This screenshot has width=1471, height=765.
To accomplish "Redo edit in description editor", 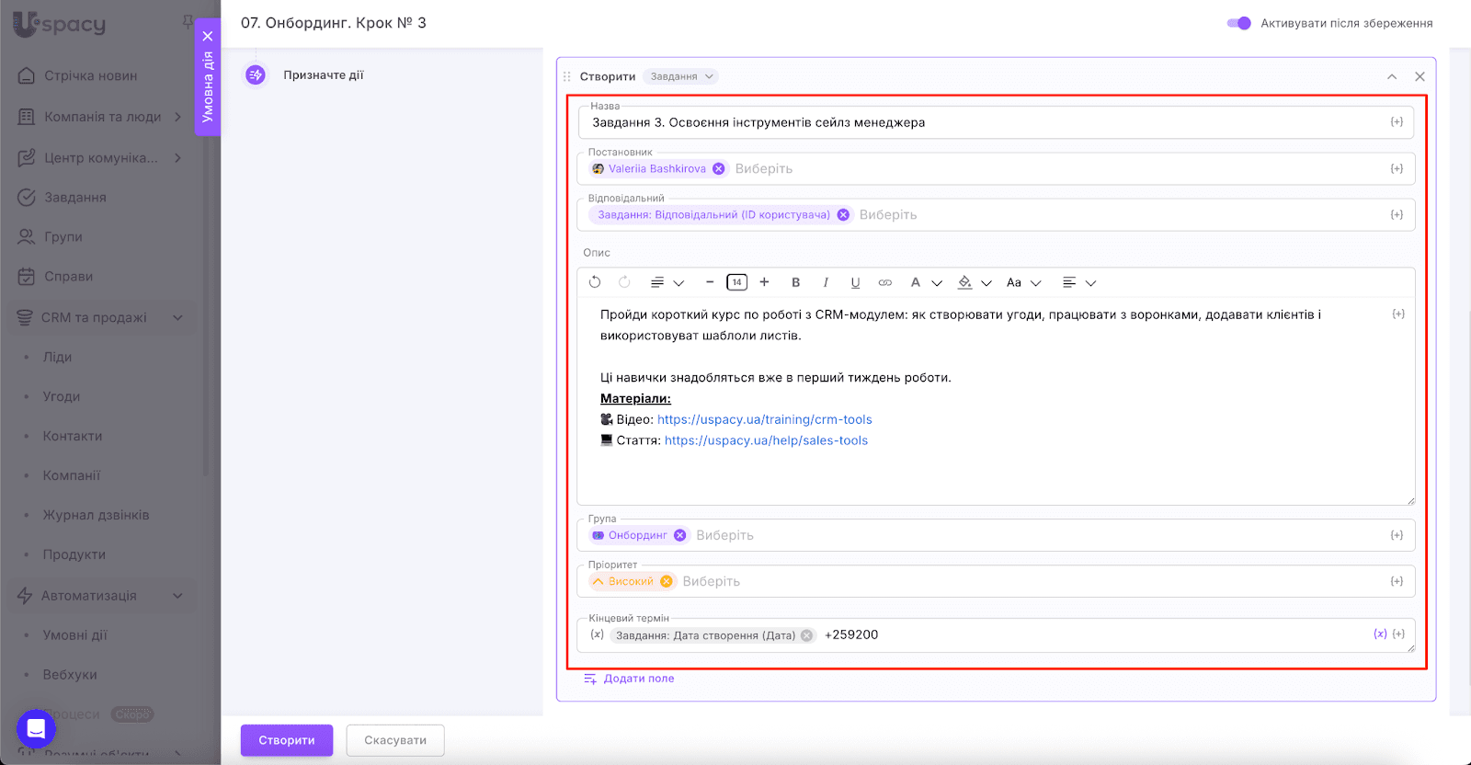I will click(x=624, y=282).
